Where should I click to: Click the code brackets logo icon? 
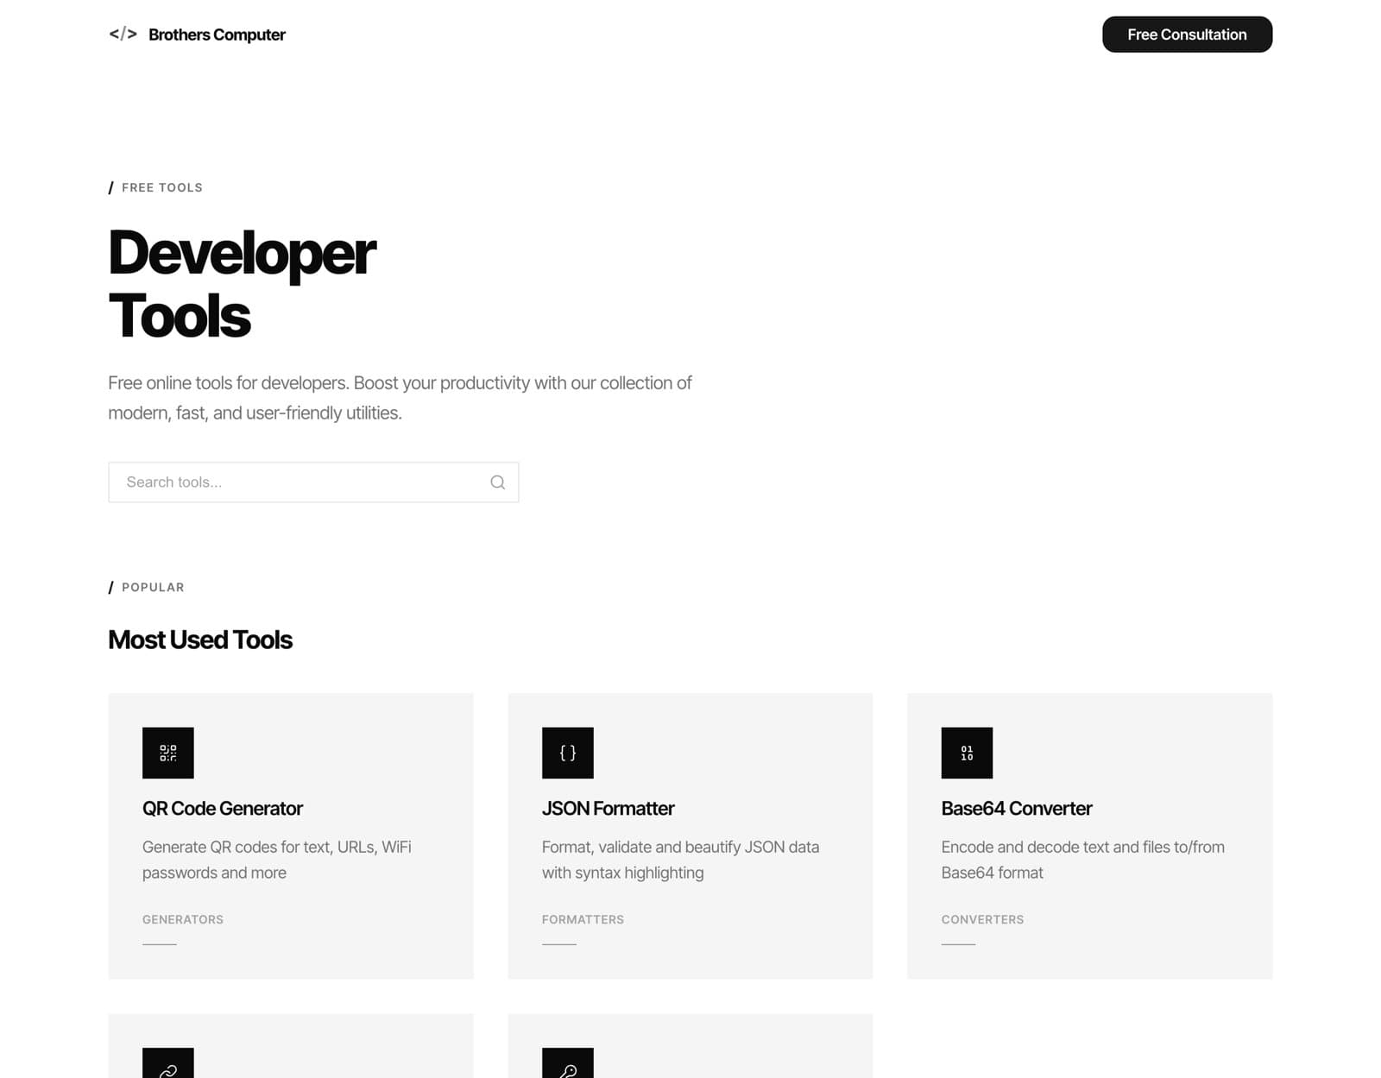tap(123, 34)
